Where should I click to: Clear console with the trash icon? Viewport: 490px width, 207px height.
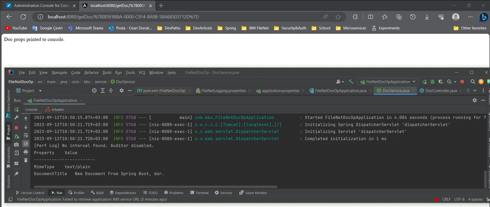[26, 160]
